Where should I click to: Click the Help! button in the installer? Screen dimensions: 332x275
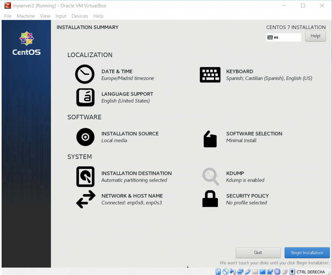315,36
